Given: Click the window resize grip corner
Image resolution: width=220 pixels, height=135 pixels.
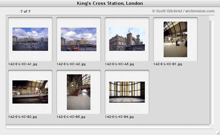Looking at the screenshot, I should coord(218,133).
